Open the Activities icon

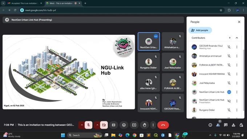tap(234, 125)
